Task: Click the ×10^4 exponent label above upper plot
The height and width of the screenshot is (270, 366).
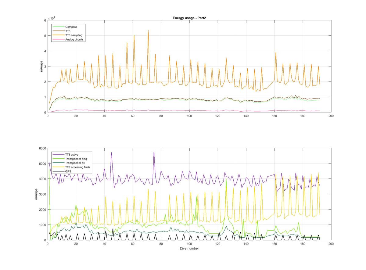Action: 51,18
